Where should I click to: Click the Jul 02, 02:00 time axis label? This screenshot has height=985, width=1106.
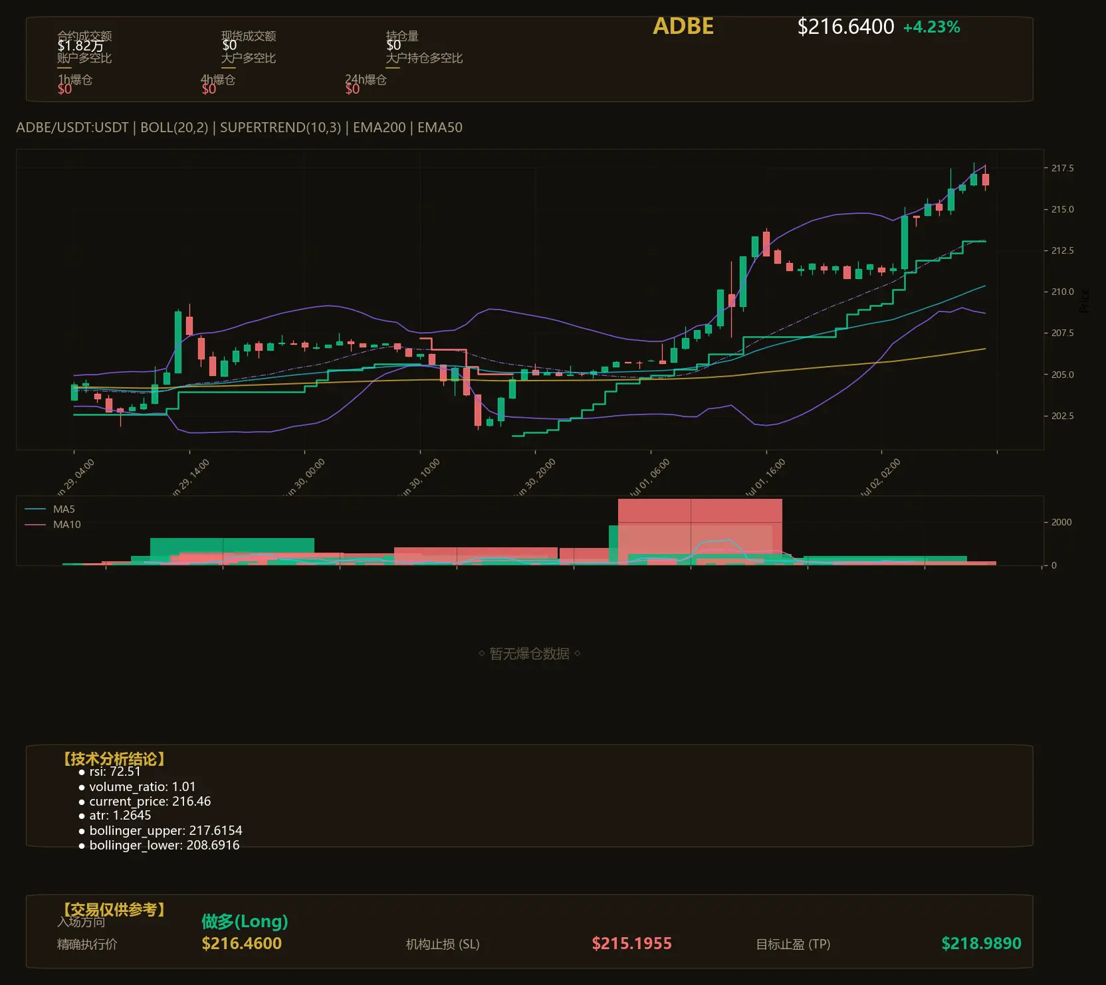tap(880, 477)
